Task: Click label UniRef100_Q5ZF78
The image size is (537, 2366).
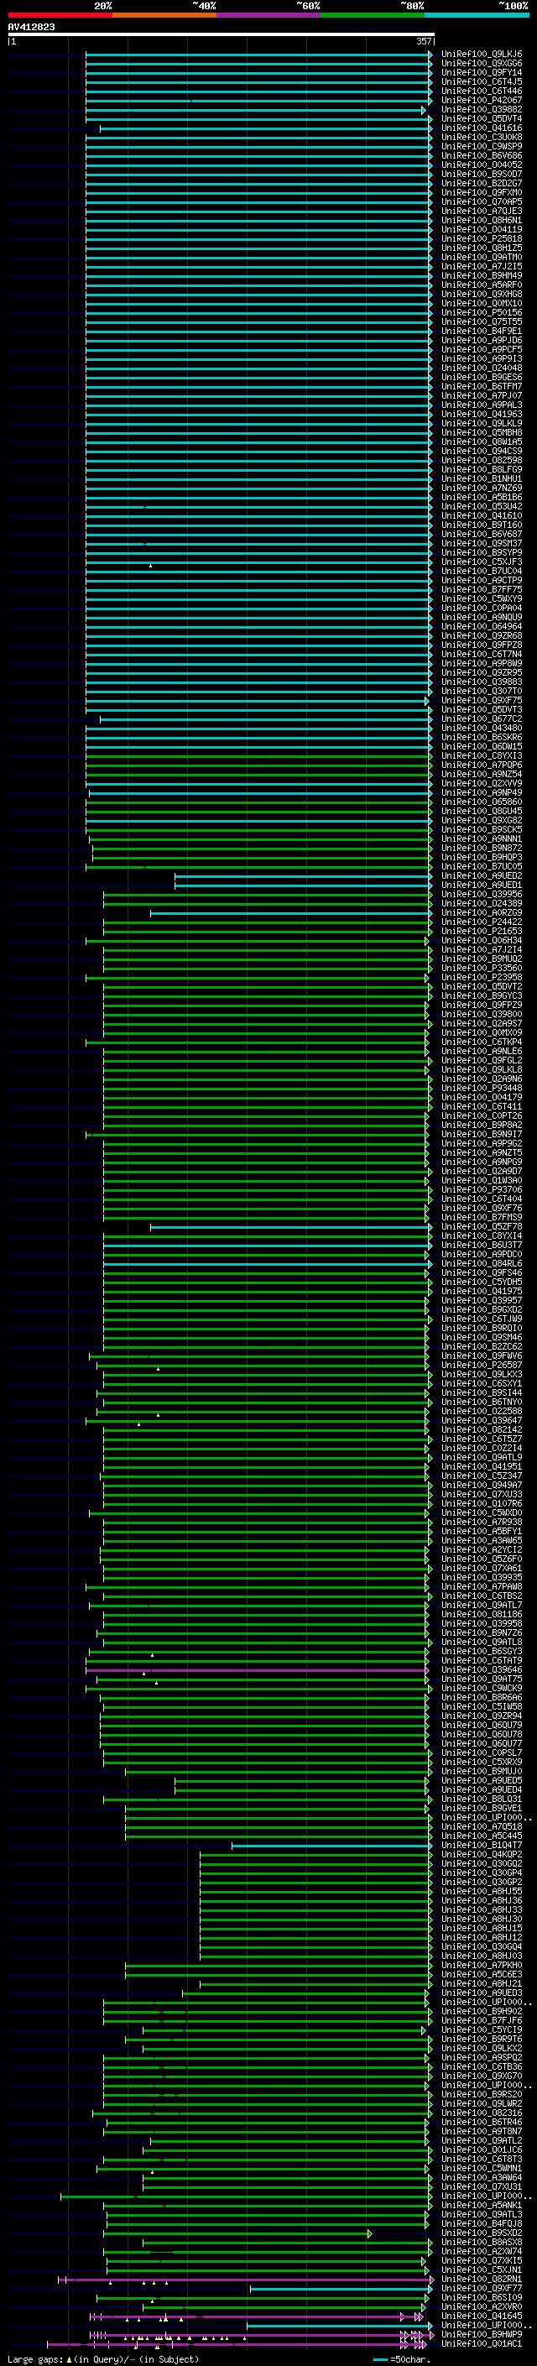Action: pos(482,1227)
